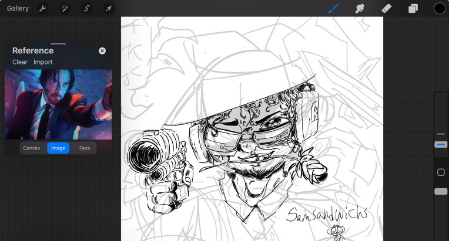Switch Reference to Canvas mode

[x=32, y=148]
